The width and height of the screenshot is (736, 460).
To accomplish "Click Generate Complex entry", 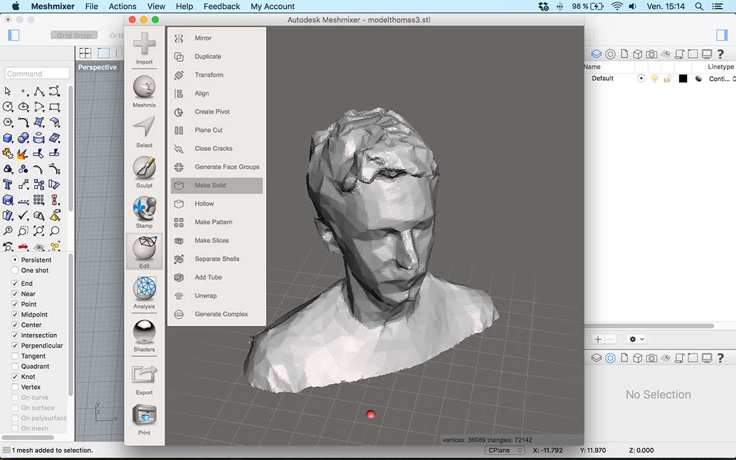I will click(216, 314).
